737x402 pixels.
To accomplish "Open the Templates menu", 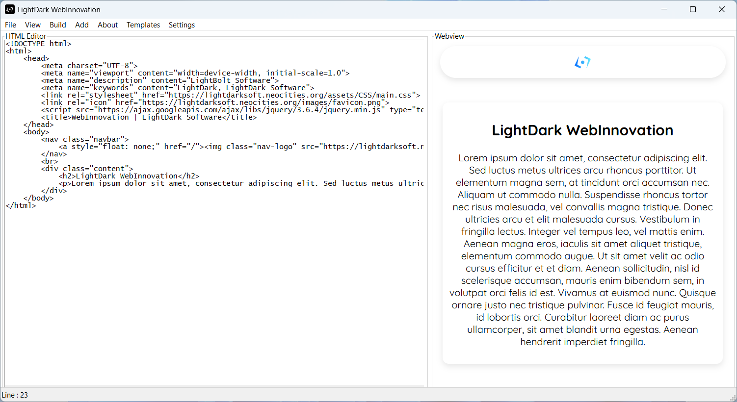I will tap(143, 25).
